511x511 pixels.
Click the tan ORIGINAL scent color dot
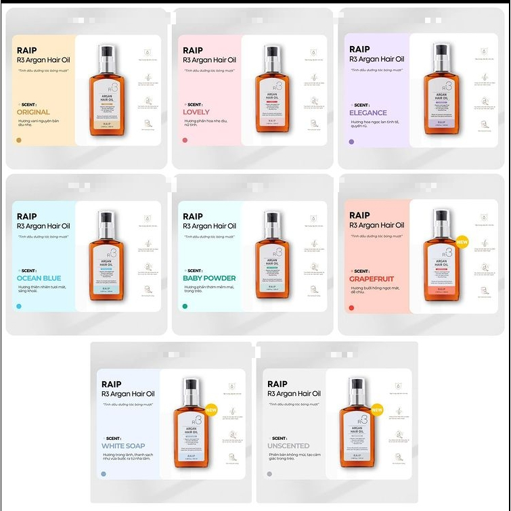[19, 140]
